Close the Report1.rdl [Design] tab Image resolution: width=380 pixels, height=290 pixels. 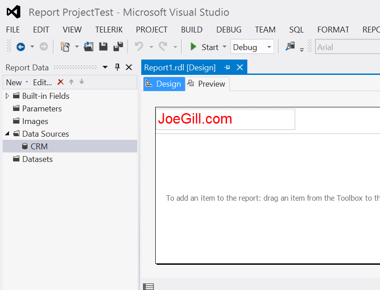point(240,67)
